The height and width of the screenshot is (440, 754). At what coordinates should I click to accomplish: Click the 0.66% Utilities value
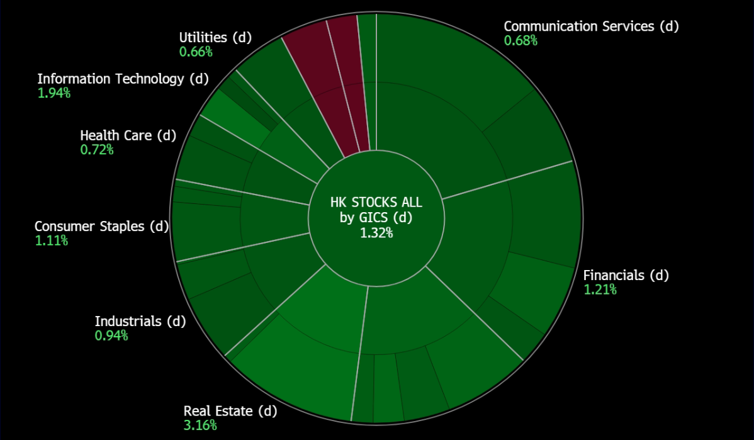click(x=196, y=52)
